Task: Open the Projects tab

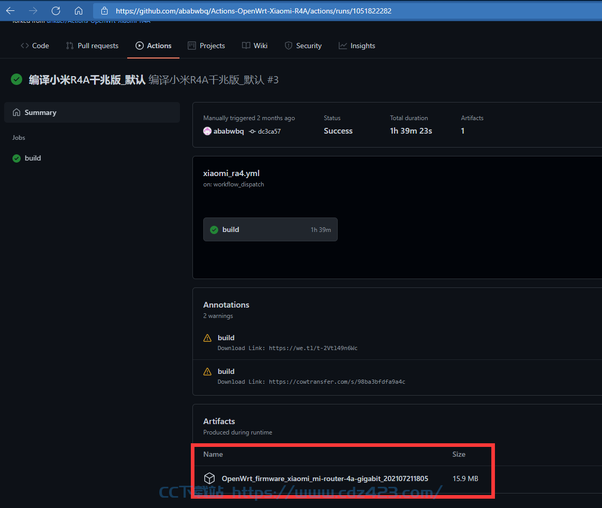Action: pyautogui.click(x=206, y=46)
